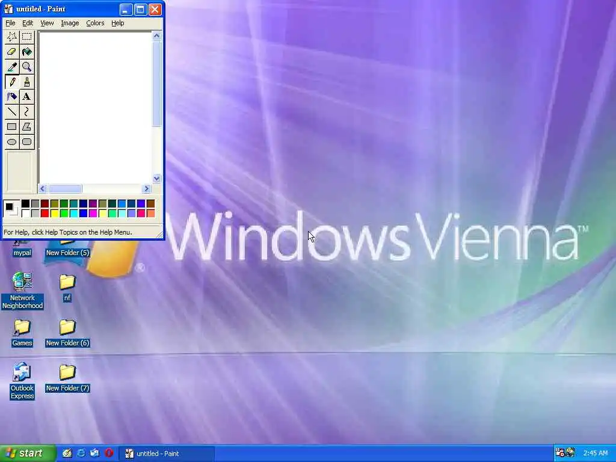Open the Start menu
Viewport: 616px width, 462px height.
(28, 454)
